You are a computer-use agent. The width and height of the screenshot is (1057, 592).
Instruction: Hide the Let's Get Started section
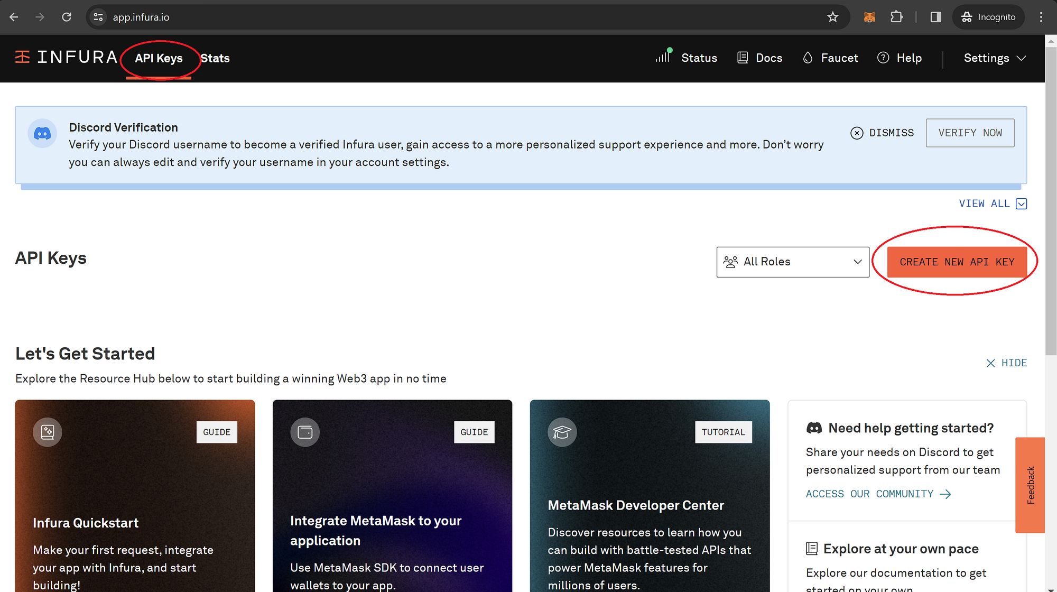click(1006, 363)
